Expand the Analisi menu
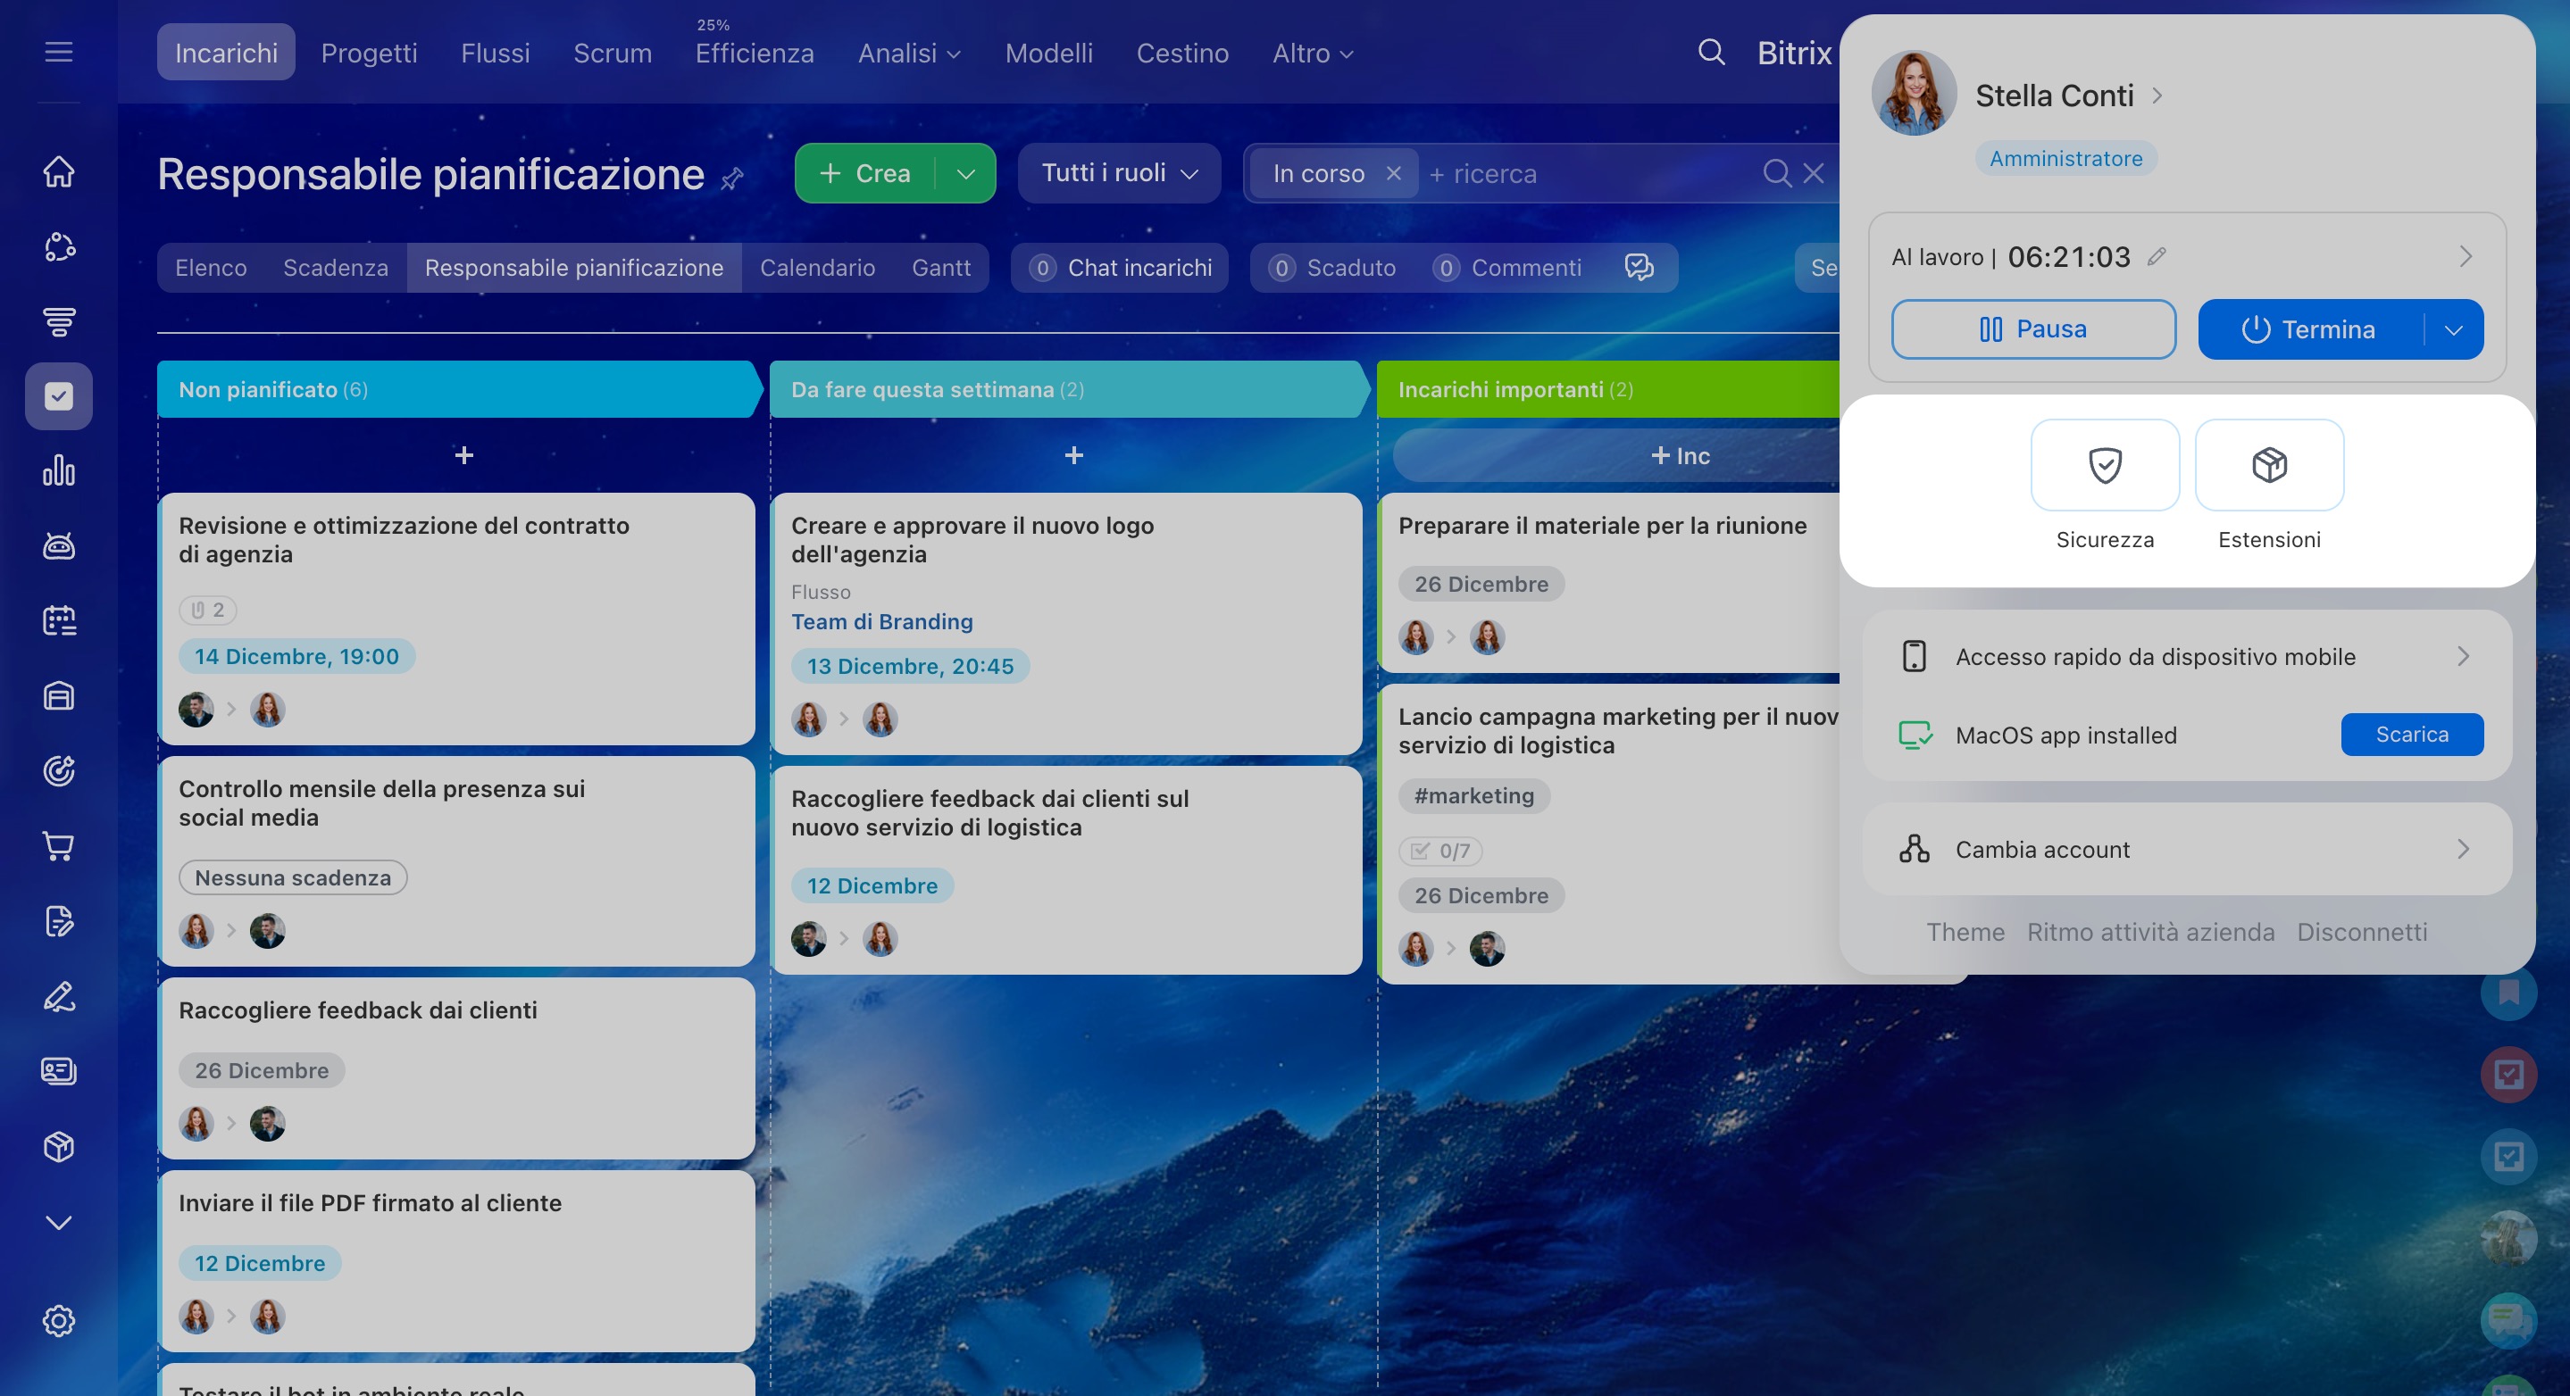Screen dimensions: 2570x1396 click(x=908, y=53)
